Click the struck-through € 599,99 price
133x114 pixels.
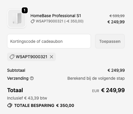(x=117, y=16)
